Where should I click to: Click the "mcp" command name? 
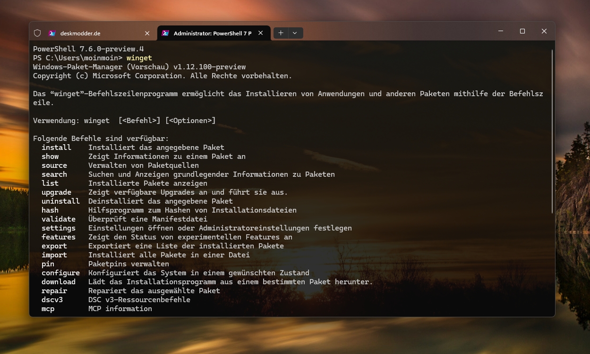(x=48, y=309)
